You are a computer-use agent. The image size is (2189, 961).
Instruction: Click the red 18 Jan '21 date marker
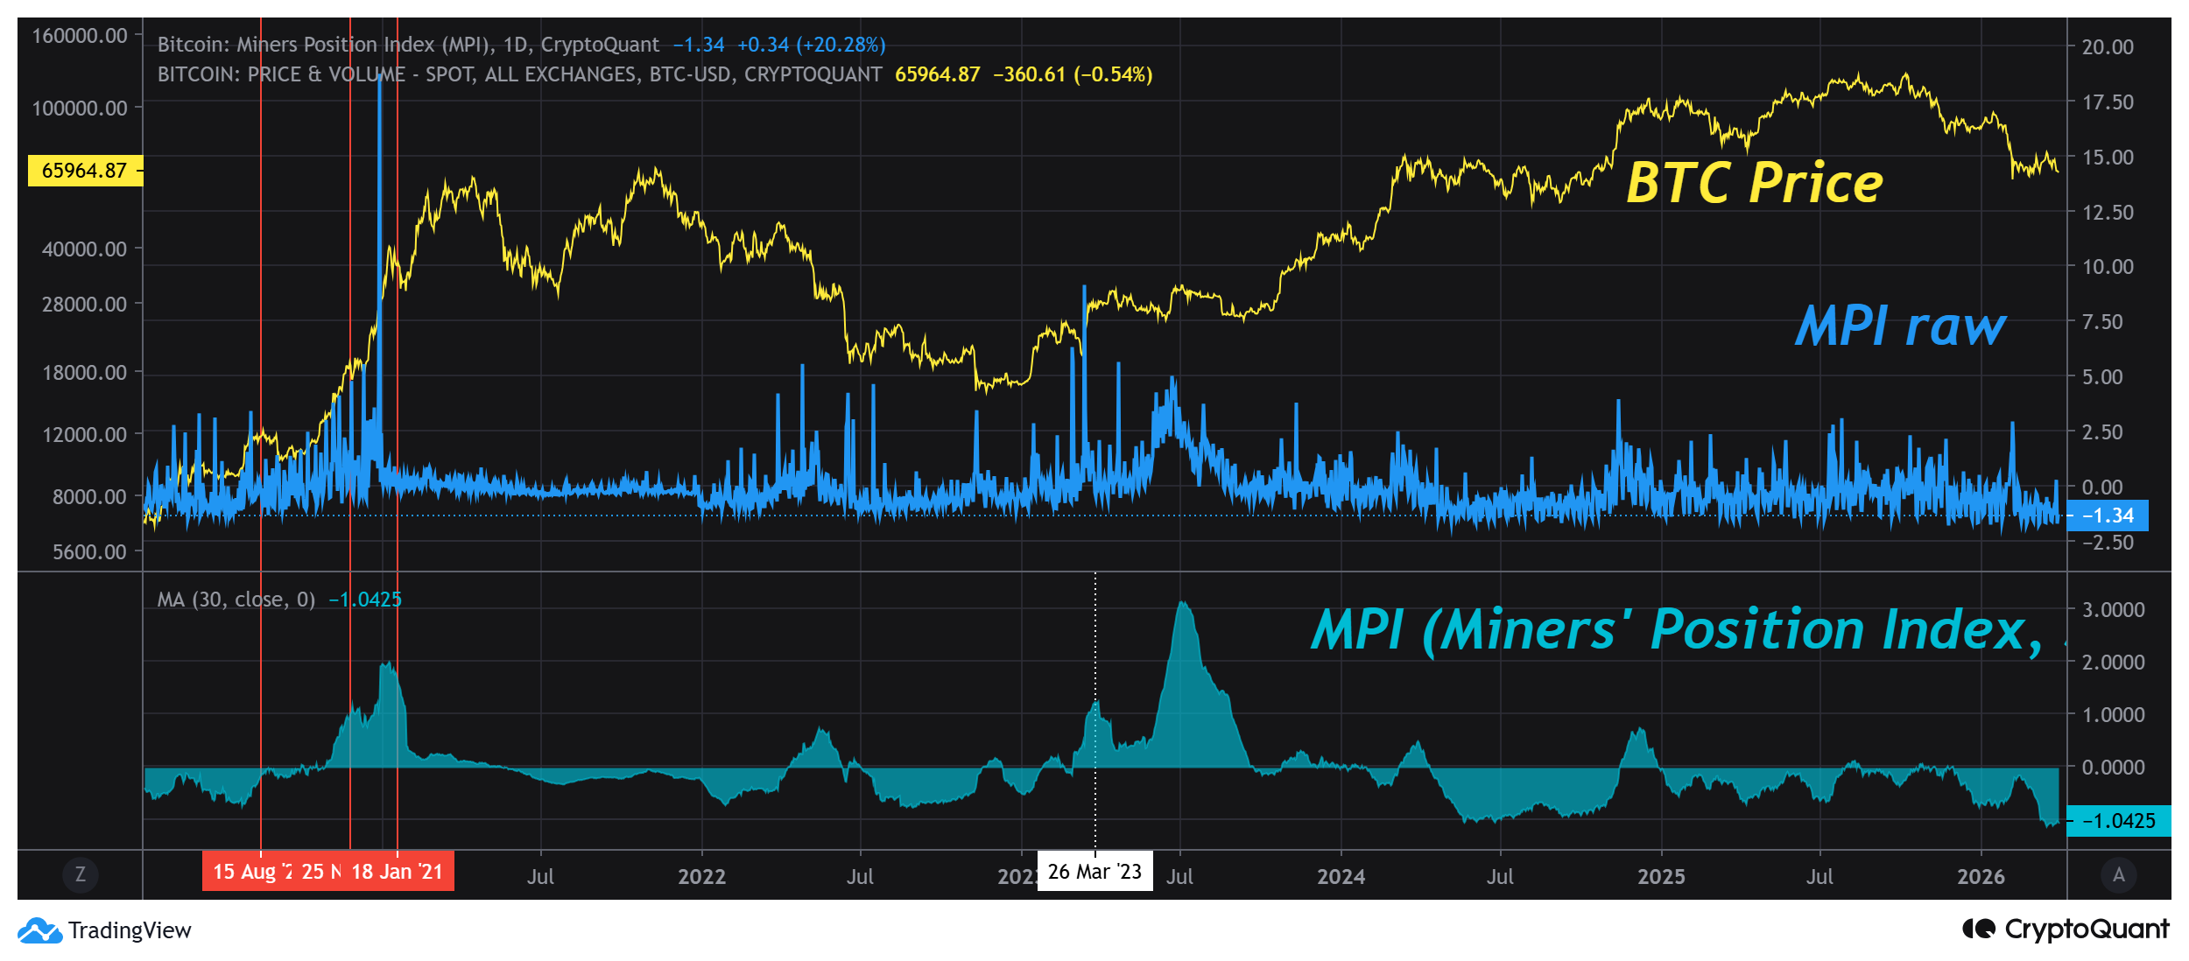(399, 871)
